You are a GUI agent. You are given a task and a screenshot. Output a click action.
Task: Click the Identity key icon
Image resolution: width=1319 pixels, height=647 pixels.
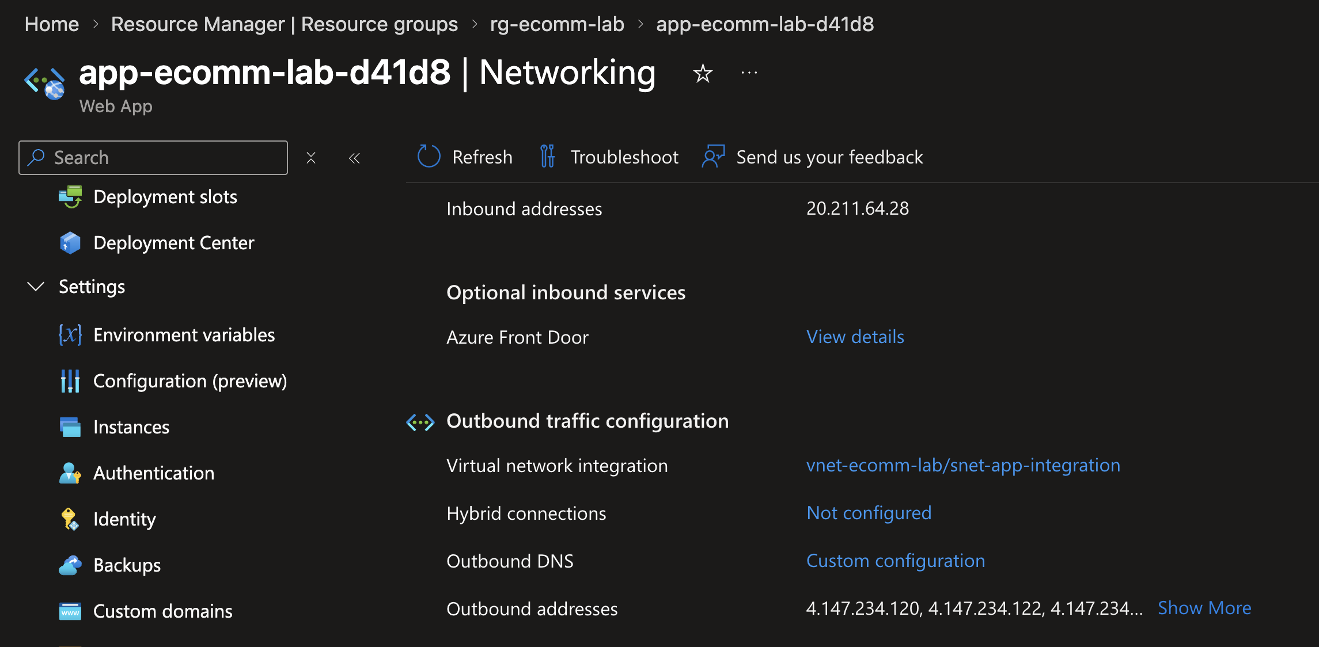(70, 519)
